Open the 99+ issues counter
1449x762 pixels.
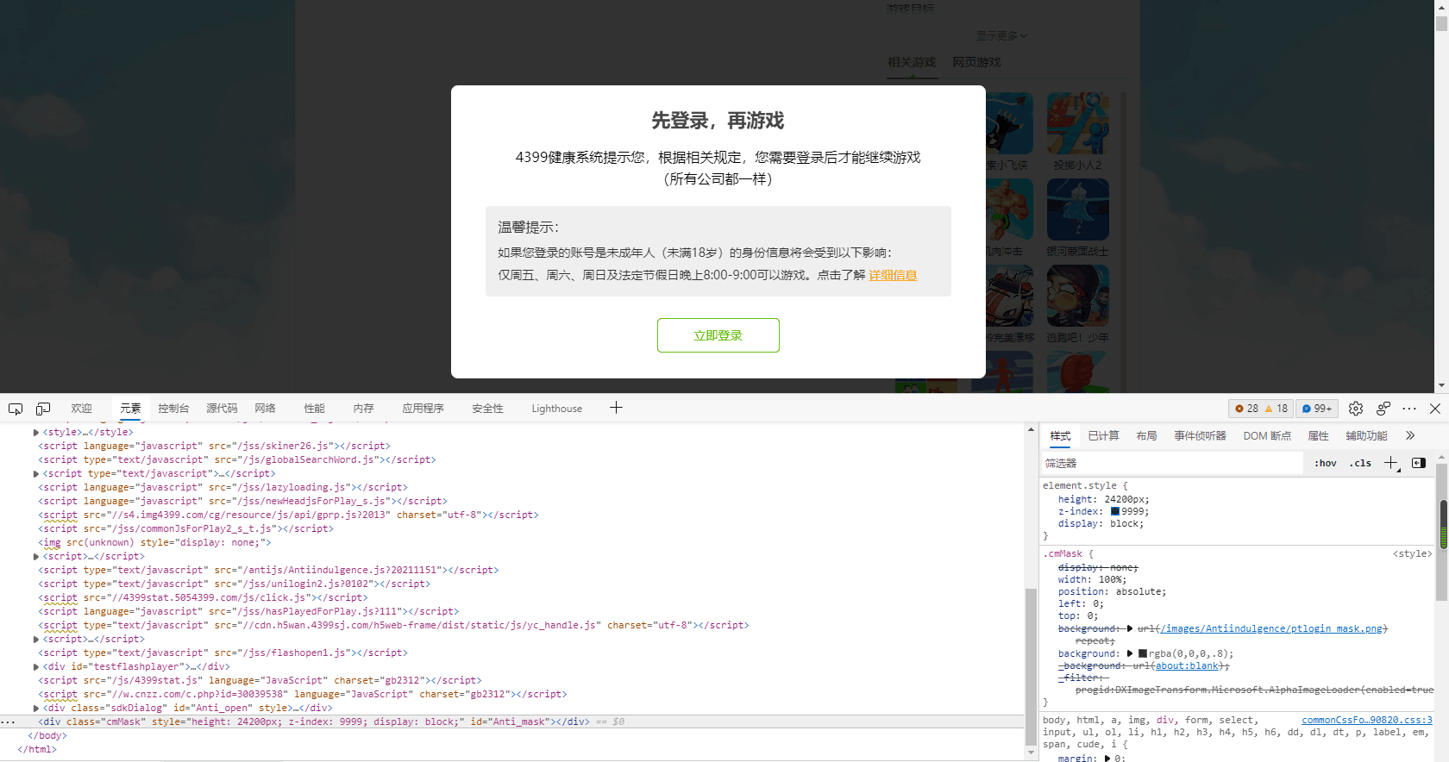tap(1317, 409)
